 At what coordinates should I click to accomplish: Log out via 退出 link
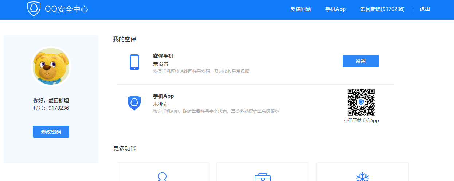click(425, 9)
